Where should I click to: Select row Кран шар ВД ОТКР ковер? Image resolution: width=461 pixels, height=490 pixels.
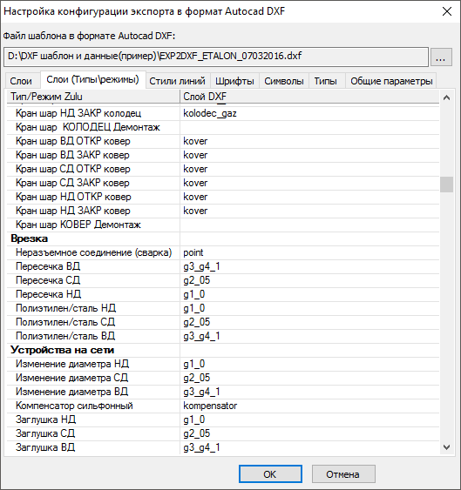click(x=223, y=141)
